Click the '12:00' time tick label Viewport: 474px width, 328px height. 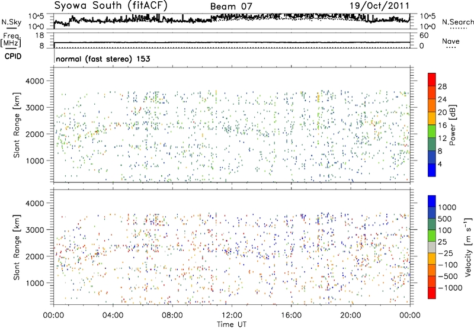[x=232, y=316]
